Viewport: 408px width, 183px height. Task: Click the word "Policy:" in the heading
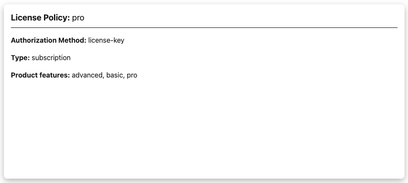pyautogui.click(x=56, y=18)
